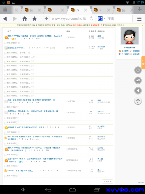Close the 89... tab
145x194 pixels.
(x=85, y=10)
